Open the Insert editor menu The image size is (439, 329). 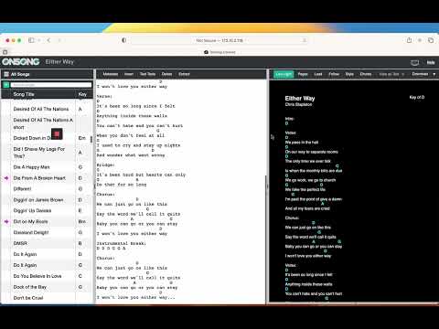click(129, 74)
